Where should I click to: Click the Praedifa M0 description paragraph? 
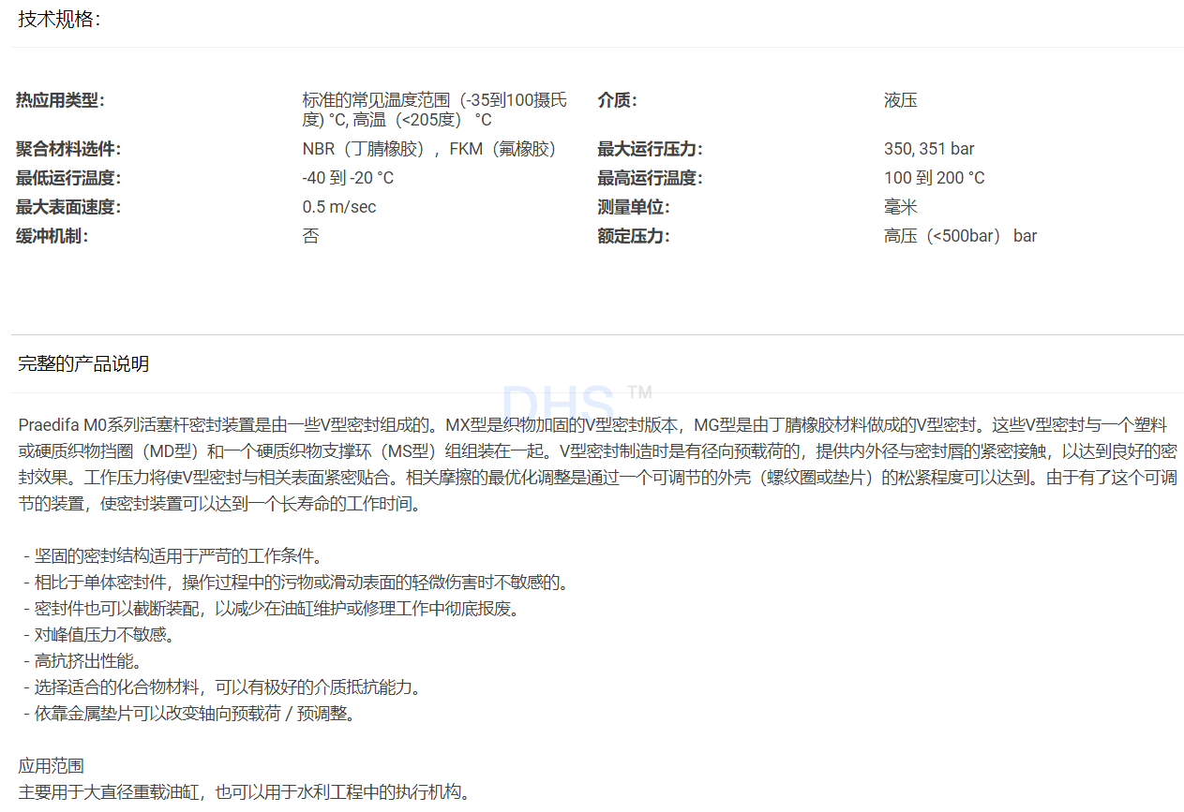(597, 465)
